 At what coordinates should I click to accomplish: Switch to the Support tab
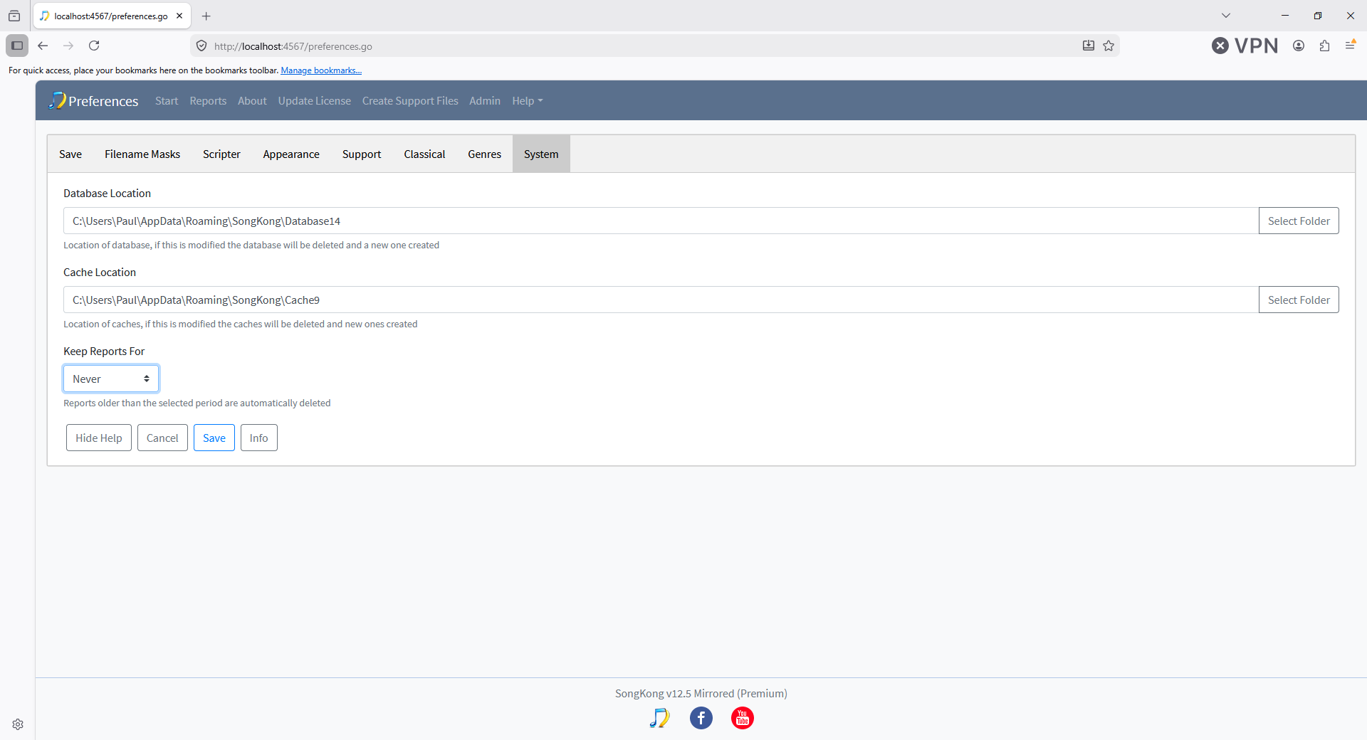[x=362, y=154]
